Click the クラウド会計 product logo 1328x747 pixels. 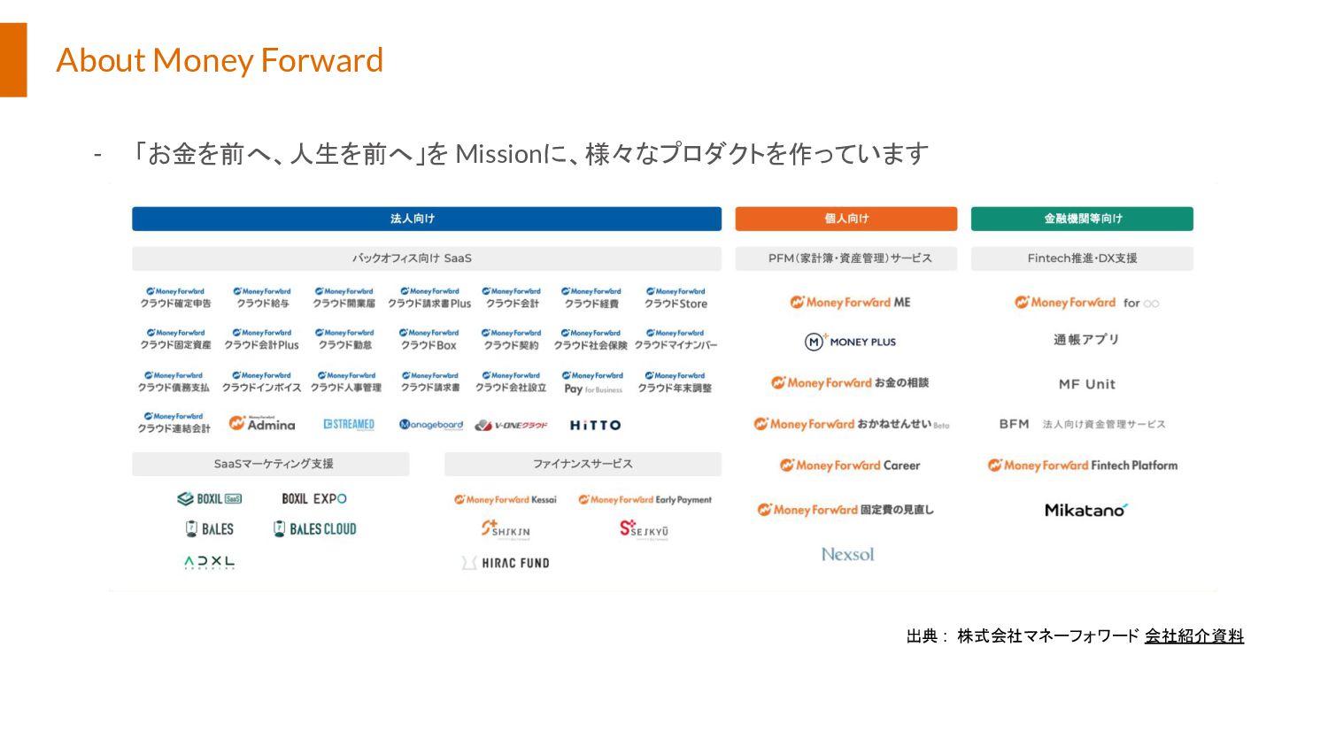(512, 297)
